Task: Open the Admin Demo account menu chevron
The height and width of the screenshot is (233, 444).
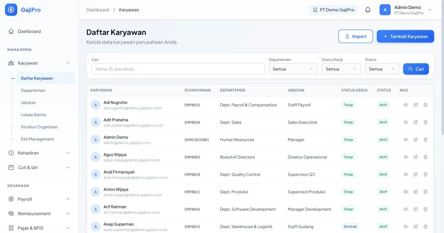Action: coord(430,10)
